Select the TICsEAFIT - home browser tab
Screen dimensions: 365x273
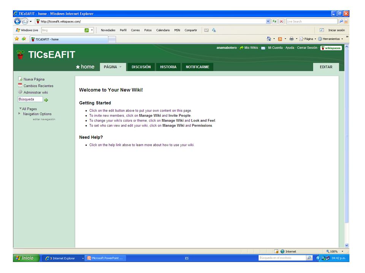[69, 39]
